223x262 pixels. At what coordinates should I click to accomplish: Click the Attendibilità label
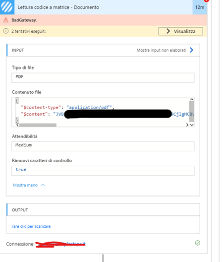25,136
